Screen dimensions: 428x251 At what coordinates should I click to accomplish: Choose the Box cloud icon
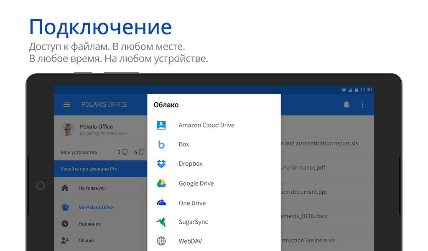[x=161, y=144]
